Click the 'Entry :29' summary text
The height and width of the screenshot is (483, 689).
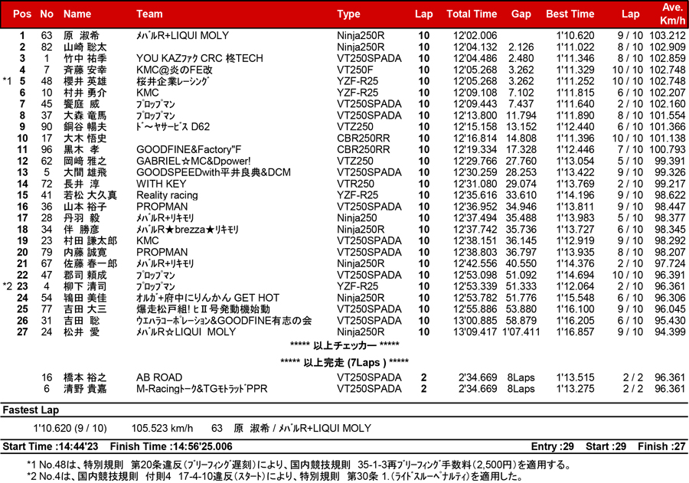click(552, 446)
